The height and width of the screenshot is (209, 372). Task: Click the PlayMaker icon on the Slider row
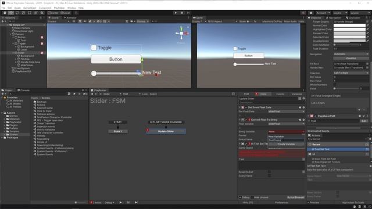42,53
